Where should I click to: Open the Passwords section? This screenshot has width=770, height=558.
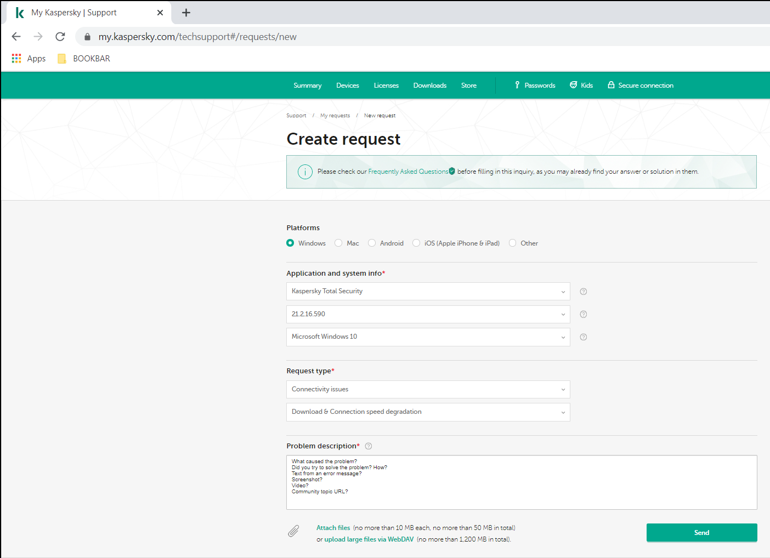tap(535, 86)
